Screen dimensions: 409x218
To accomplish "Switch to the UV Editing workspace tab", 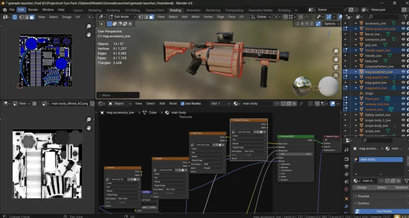I will pos(133,10).
